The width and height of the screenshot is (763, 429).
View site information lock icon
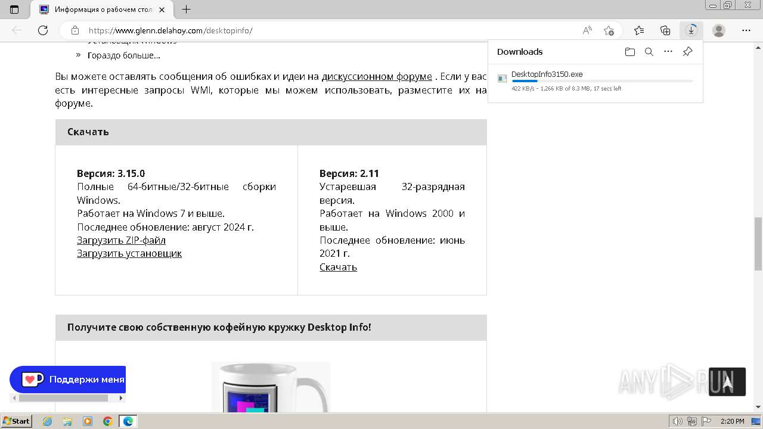(75, 30)
